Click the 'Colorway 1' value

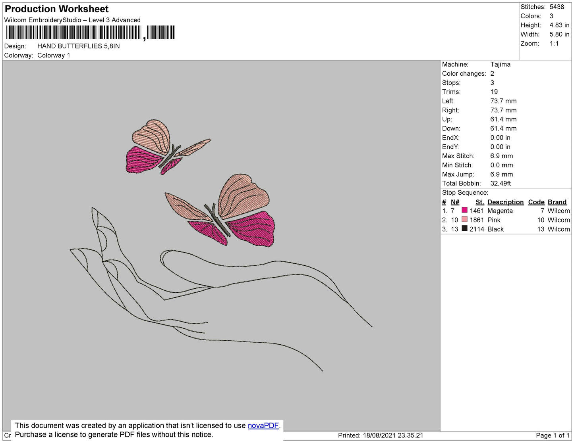click(x=54, y=56)
